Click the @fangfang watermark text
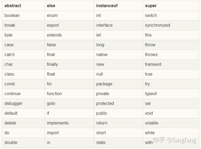This screenshot has height=149, width=201. tap(181, 140)
